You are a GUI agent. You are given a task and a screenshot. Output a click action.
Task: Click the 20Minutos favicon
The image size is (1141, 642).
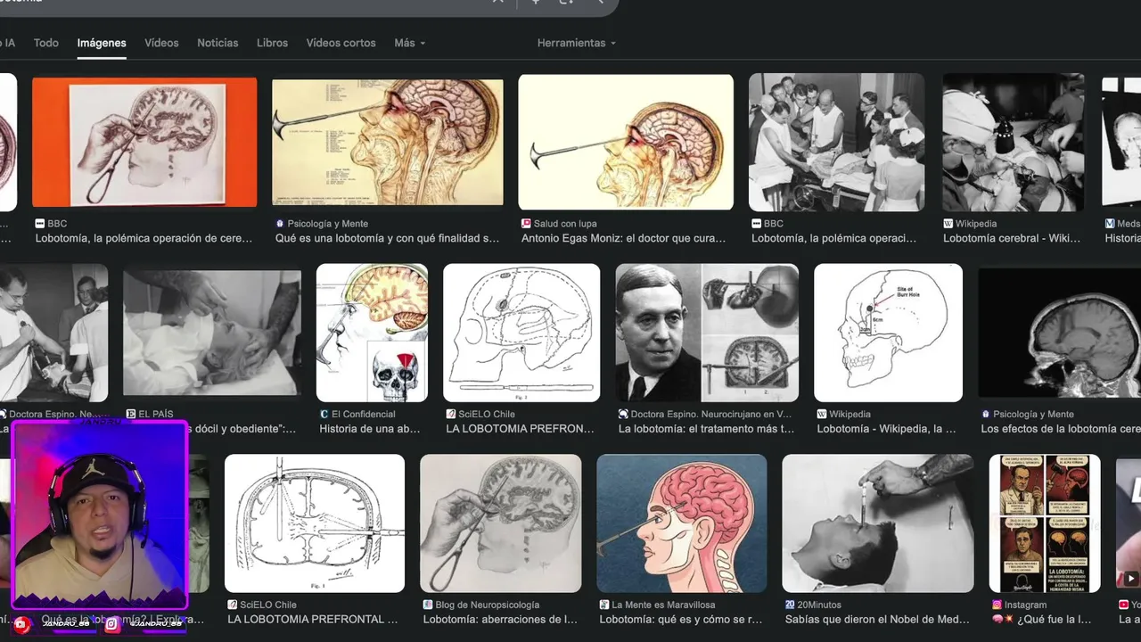[x=790, y=605]
